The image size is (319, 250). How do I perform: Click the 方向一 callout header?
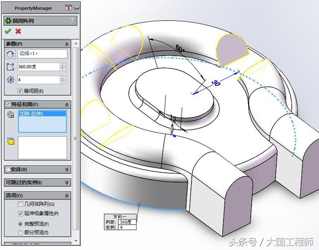(x=120, y=217)
